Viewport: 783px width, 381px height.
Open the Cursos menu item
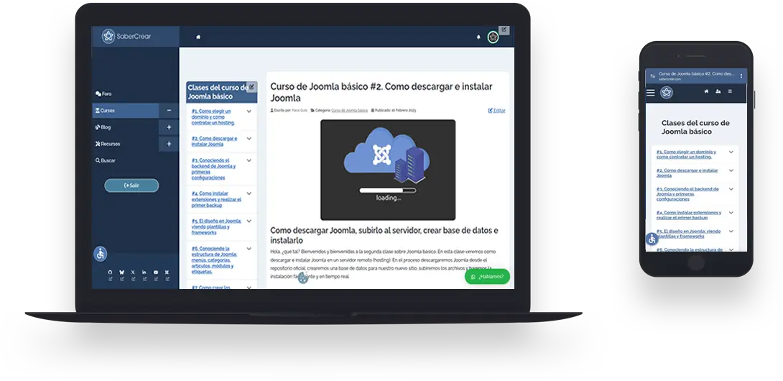coord(125,111)
